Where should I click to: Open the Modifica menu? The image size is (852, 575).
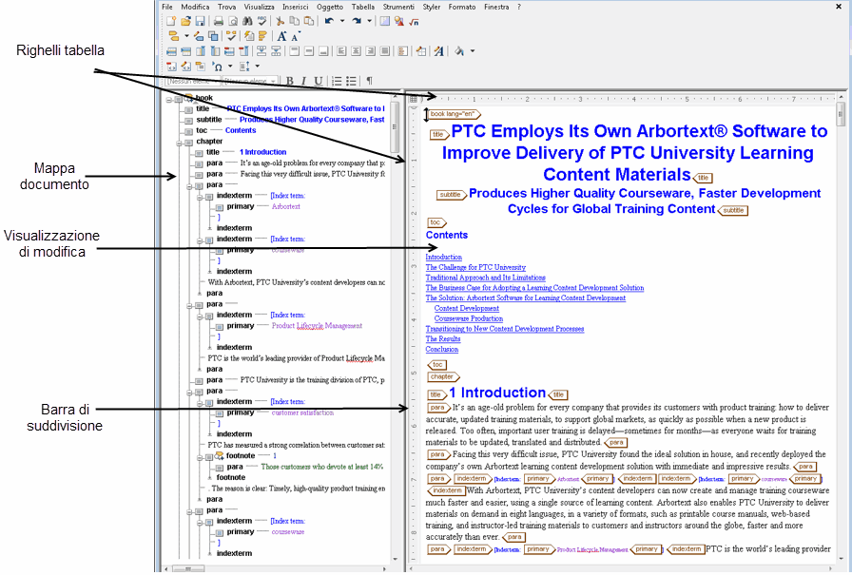click(x=195, y=7)
